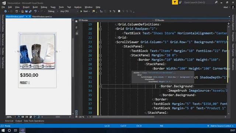236x133 pixels.
Task: Toggle snap to snaplines in designer
Action: pos(35,117)
